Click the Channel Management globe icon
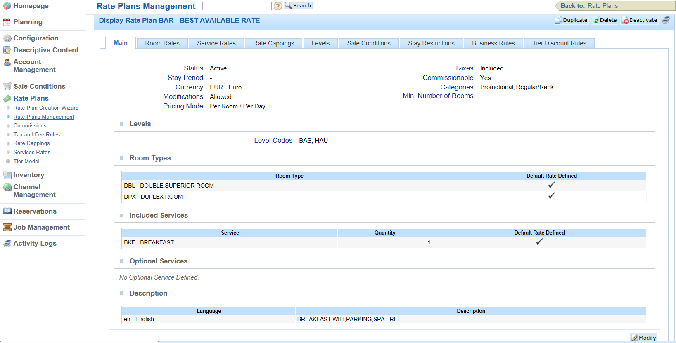The height and width of the screenshot is (343, 676). point(7,187)
